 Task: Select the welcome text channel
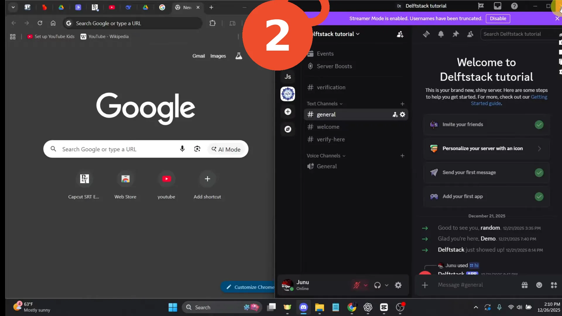(356, 127)
